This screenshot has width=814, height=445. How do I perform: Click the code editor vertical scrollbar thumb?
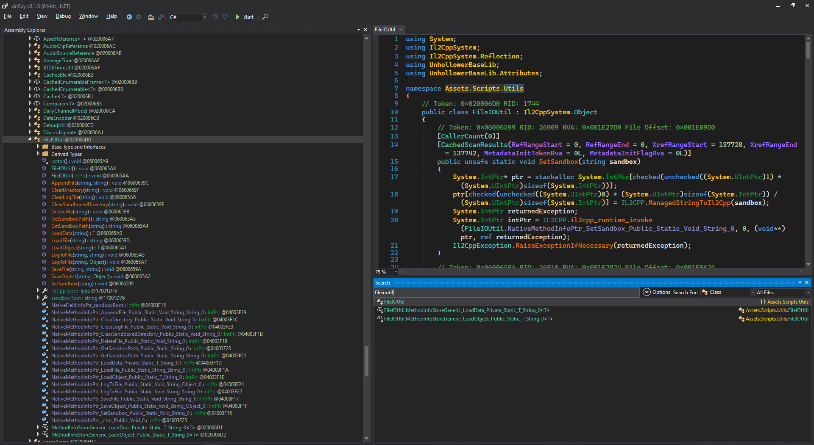point(808,50)
